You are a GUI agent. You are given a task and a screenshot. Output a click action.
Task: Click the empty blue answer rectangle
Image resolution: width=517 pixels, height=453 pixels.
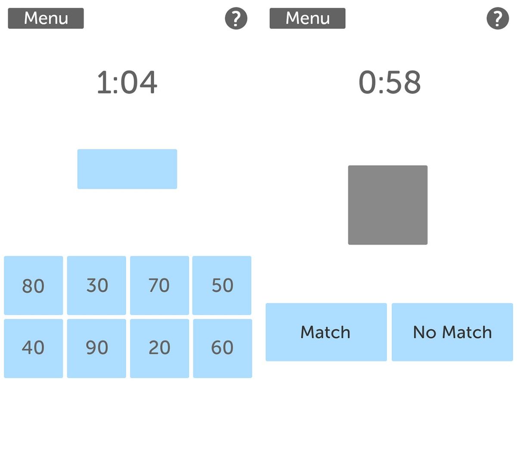(x=127, y=169)
